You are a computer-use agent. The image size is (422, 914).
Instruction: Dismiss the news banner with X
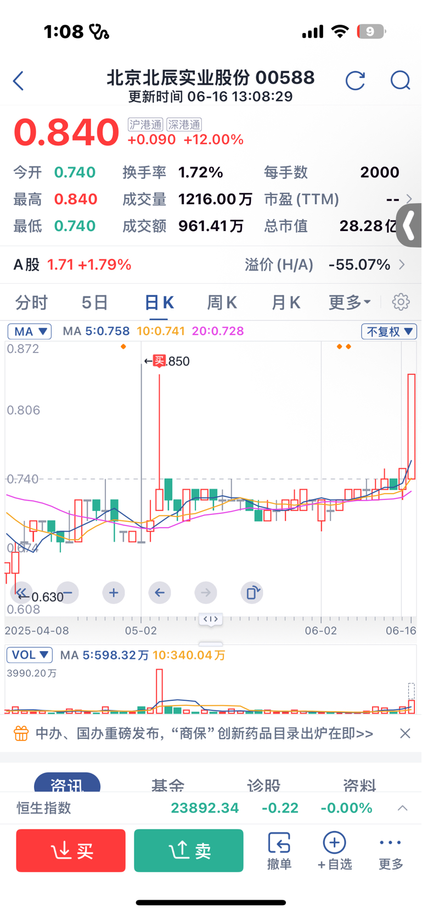pos(405,733)
